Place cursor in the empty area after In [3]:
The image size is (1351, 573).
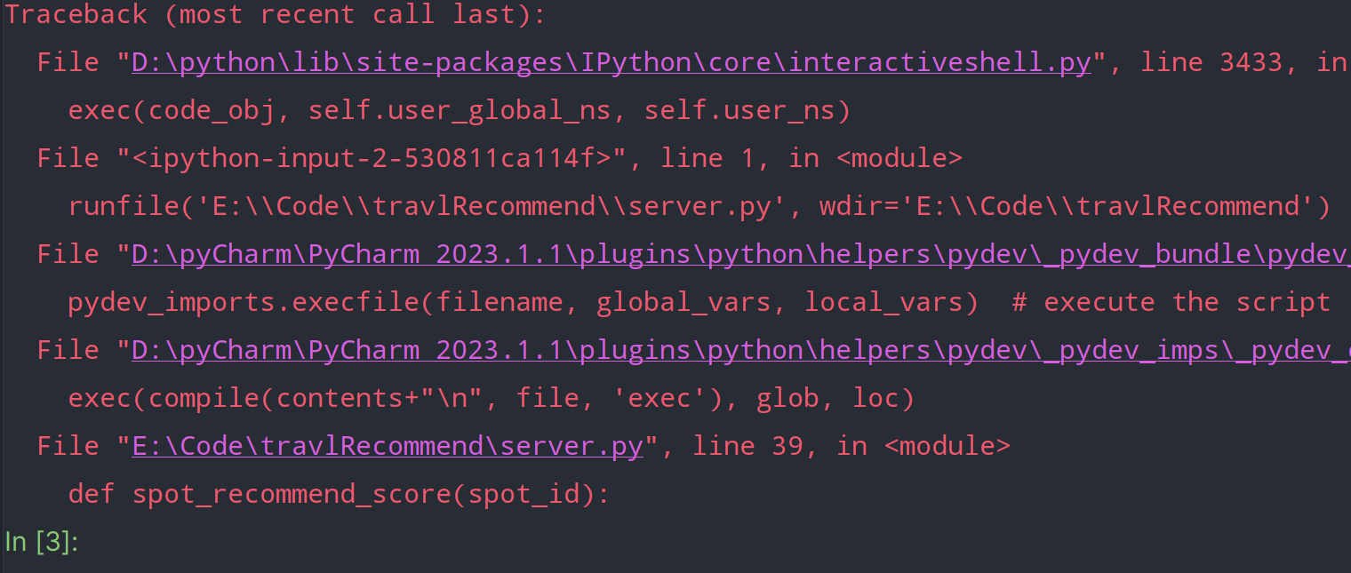[533, 542]
